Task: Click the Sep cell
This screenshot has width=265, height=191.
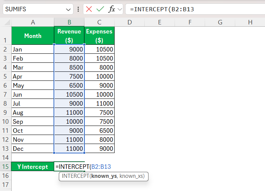Action: point(33,121)
